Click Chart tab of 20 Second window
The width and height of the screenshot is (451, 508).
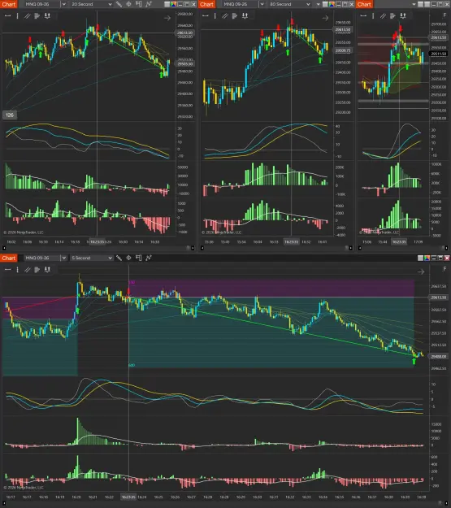(x=9, y=4)
